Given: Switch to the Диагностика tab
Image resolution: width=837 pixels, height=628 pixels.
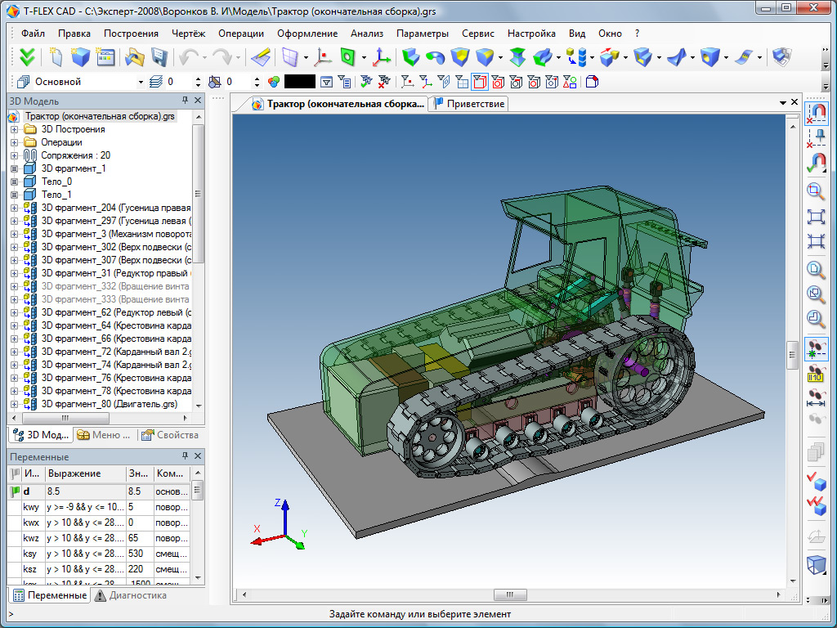Looking at the screenshot, I should pos(131,595).
